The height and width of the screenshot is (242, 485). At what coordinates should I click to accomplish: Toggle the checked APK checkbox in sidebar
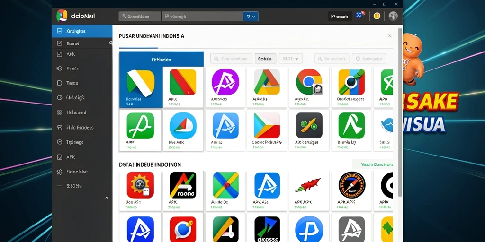[x=60, y=54]
